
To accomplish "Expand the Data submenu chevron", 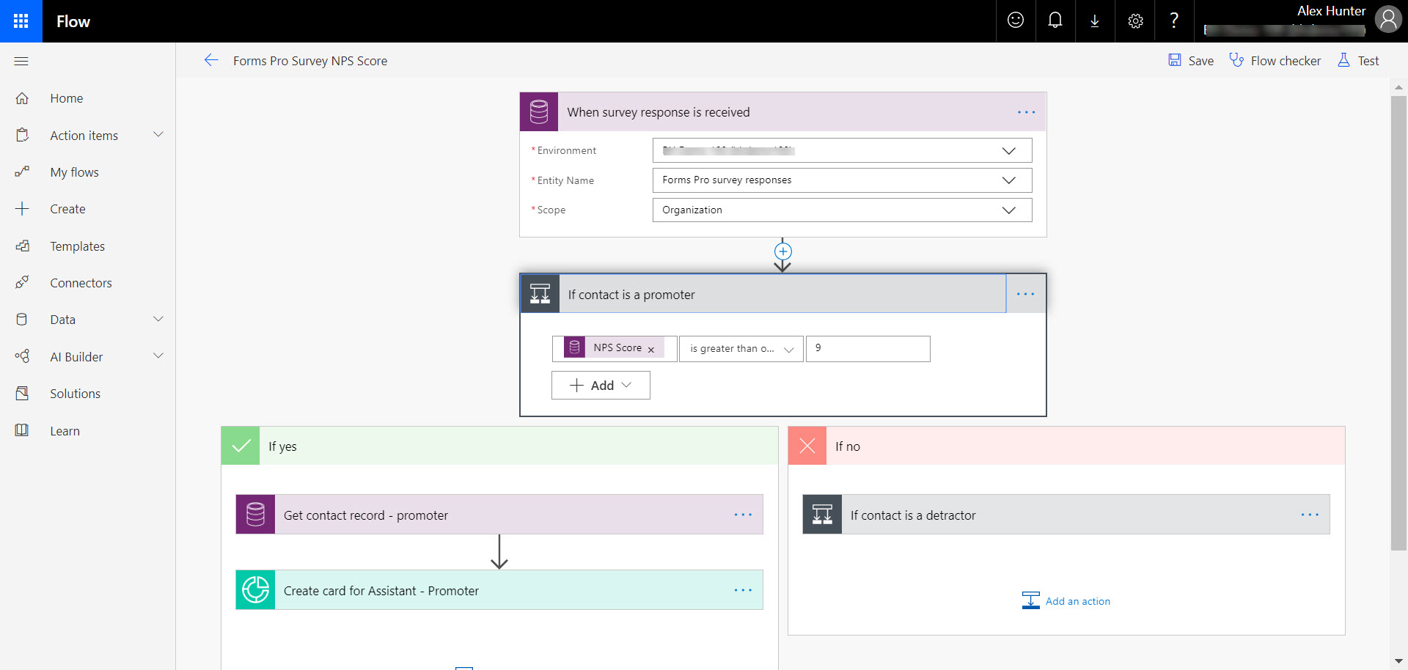I will point(158,319).
